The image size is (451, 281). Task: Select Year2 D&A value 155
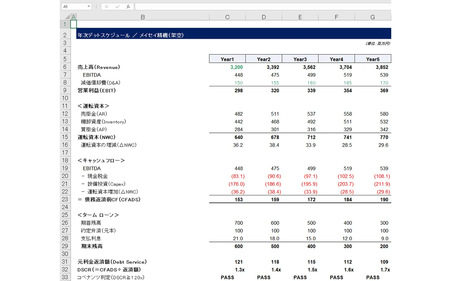point(275,83)
